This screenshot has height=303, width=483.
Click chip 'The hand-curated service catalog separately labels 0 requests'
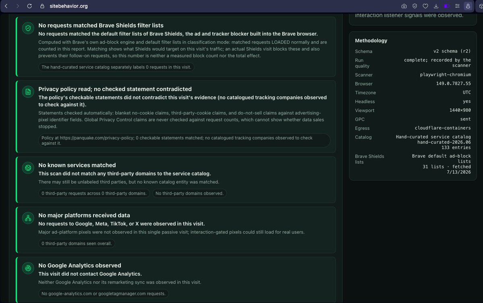coord(116,67)
